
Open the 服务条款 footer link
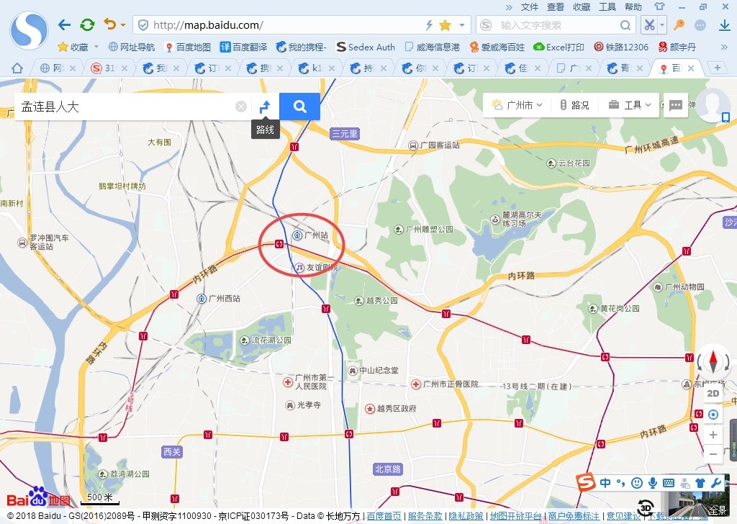425,515
